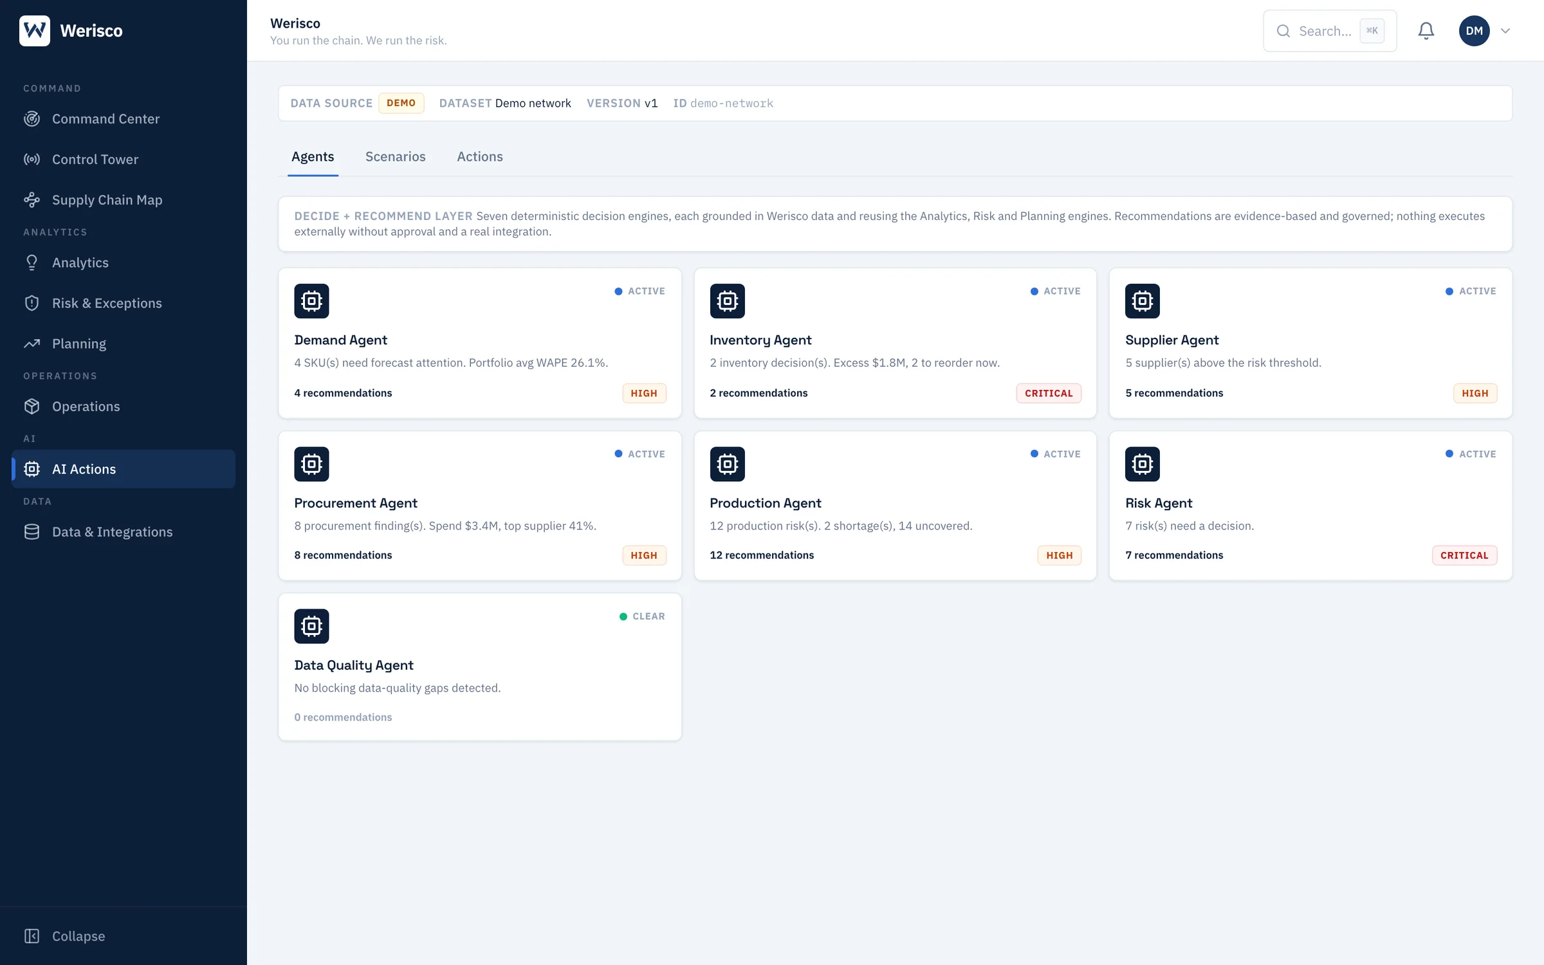Open Supply Chain Map icon
This screenshot has height=965, width=1544.
(32, 200)
